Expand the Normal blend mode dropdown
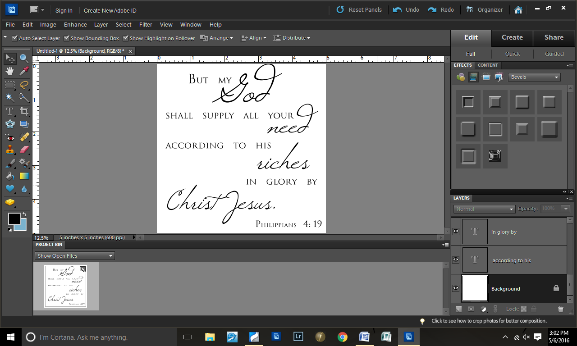577x346 pixels. 484,209
